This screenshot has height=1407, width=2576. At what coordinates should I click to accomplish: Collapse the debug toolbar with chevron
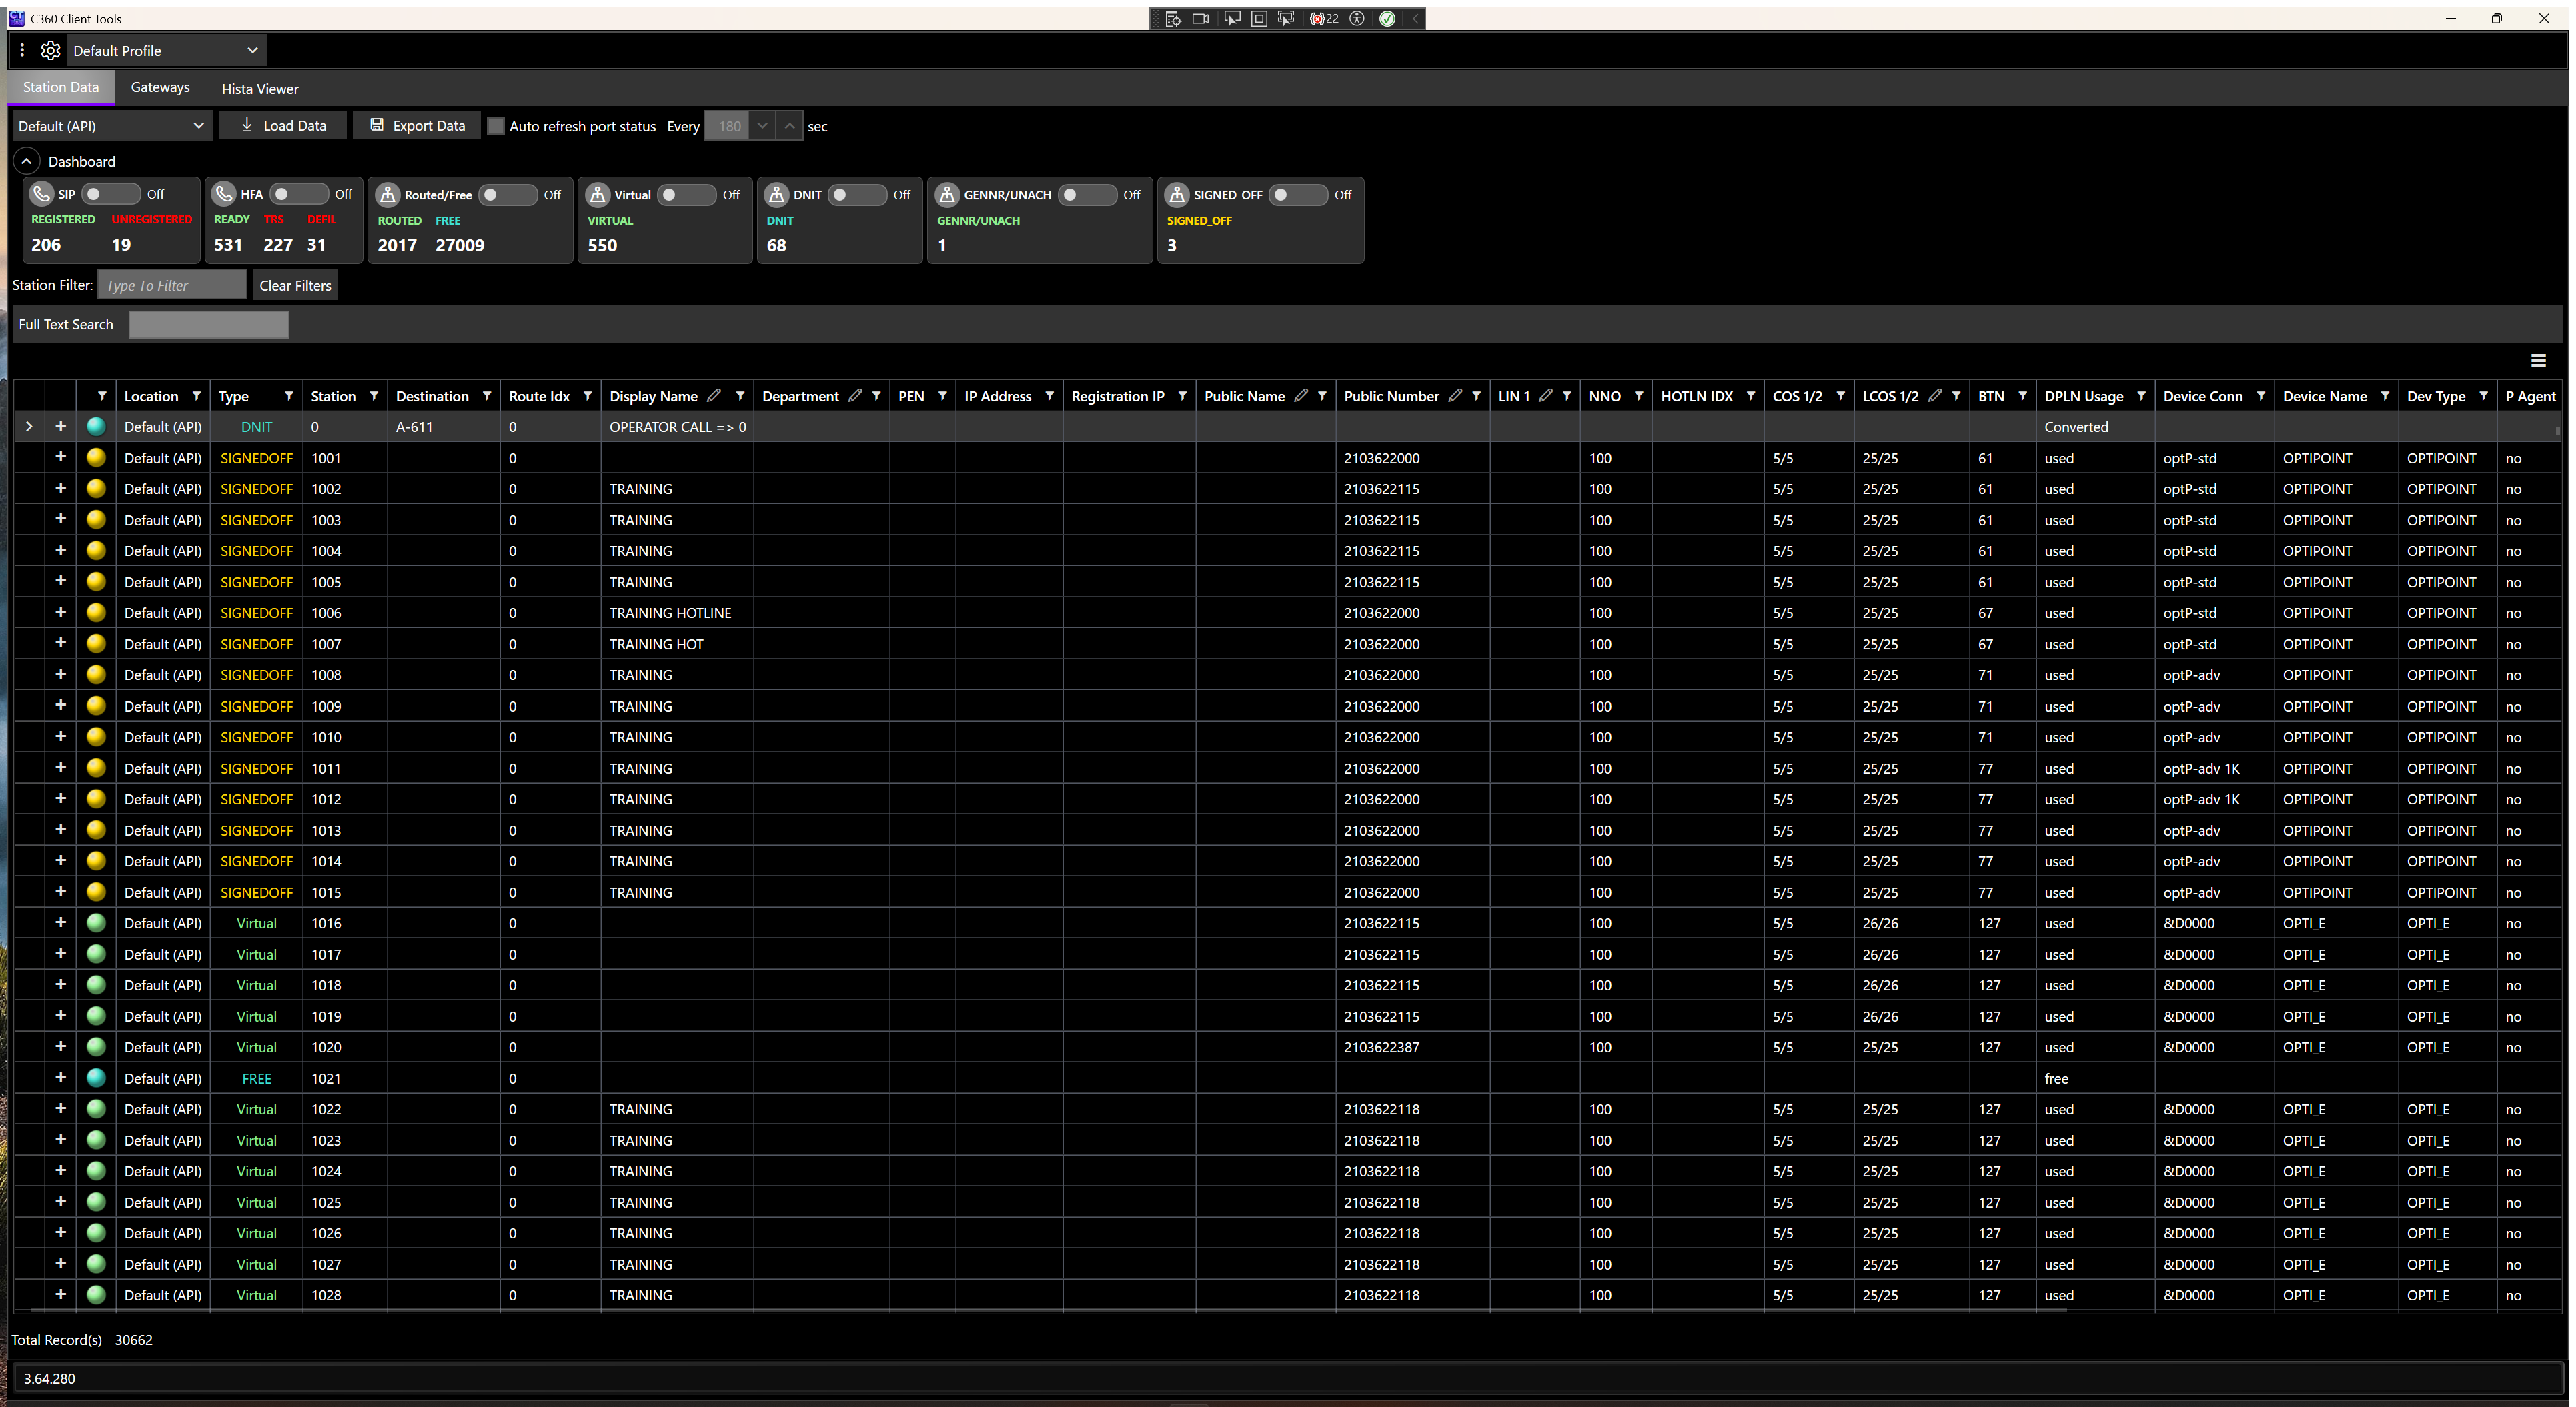pyautogui.click(x=1415, y=18)
